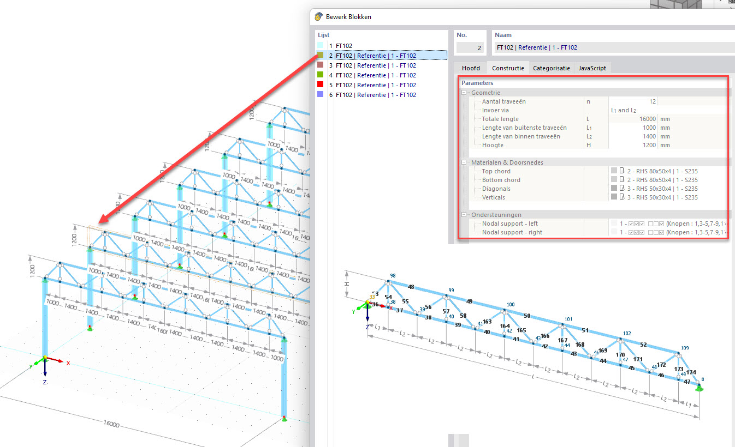Click the red color swatch of block 5
This screenshot has width=735, height=447.
coord(320,85)
